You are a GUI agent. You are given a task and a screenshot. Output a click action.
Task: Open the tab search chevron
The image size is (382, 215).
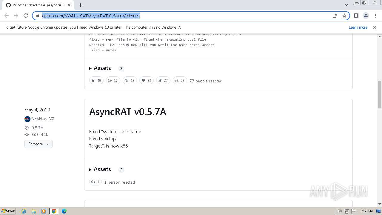[346, 5]
